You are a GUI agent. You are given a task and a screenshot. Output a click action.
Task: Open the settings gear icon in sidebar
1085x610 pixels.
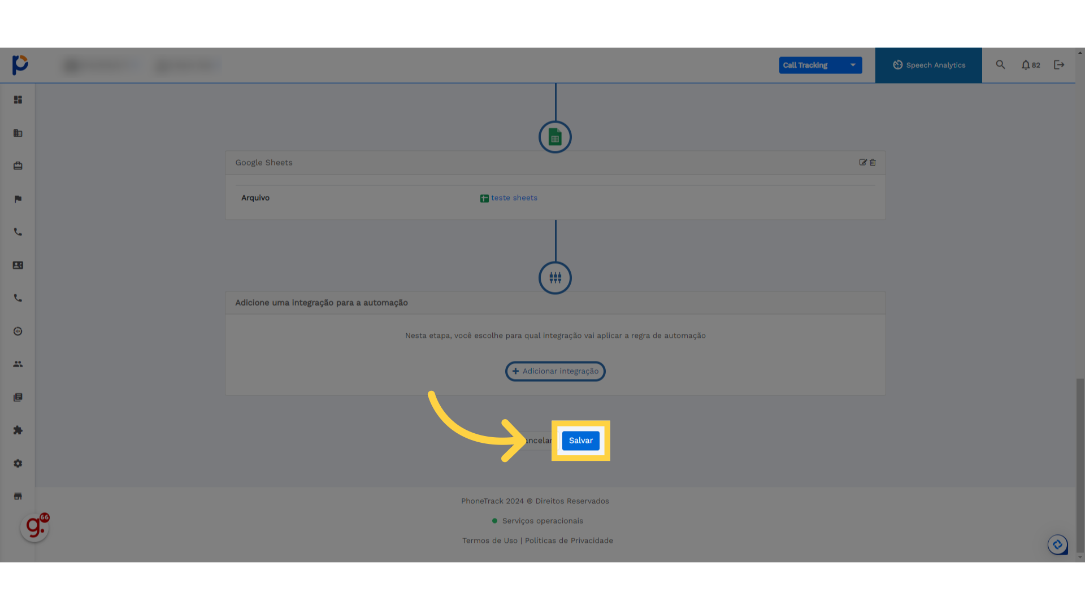point(18,463)
